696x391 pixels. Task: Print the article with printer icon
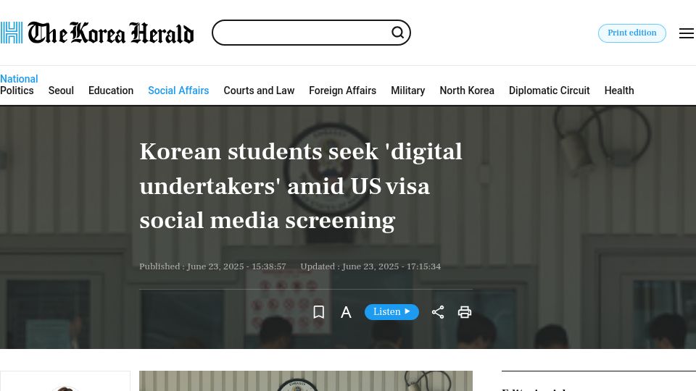465,312
